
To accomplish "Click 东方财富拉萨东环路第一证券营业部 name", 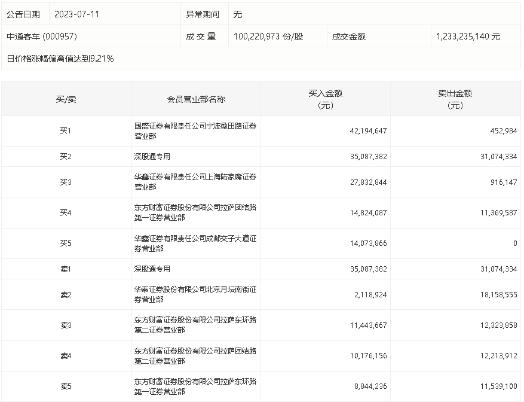I will (x=195, y=386).
